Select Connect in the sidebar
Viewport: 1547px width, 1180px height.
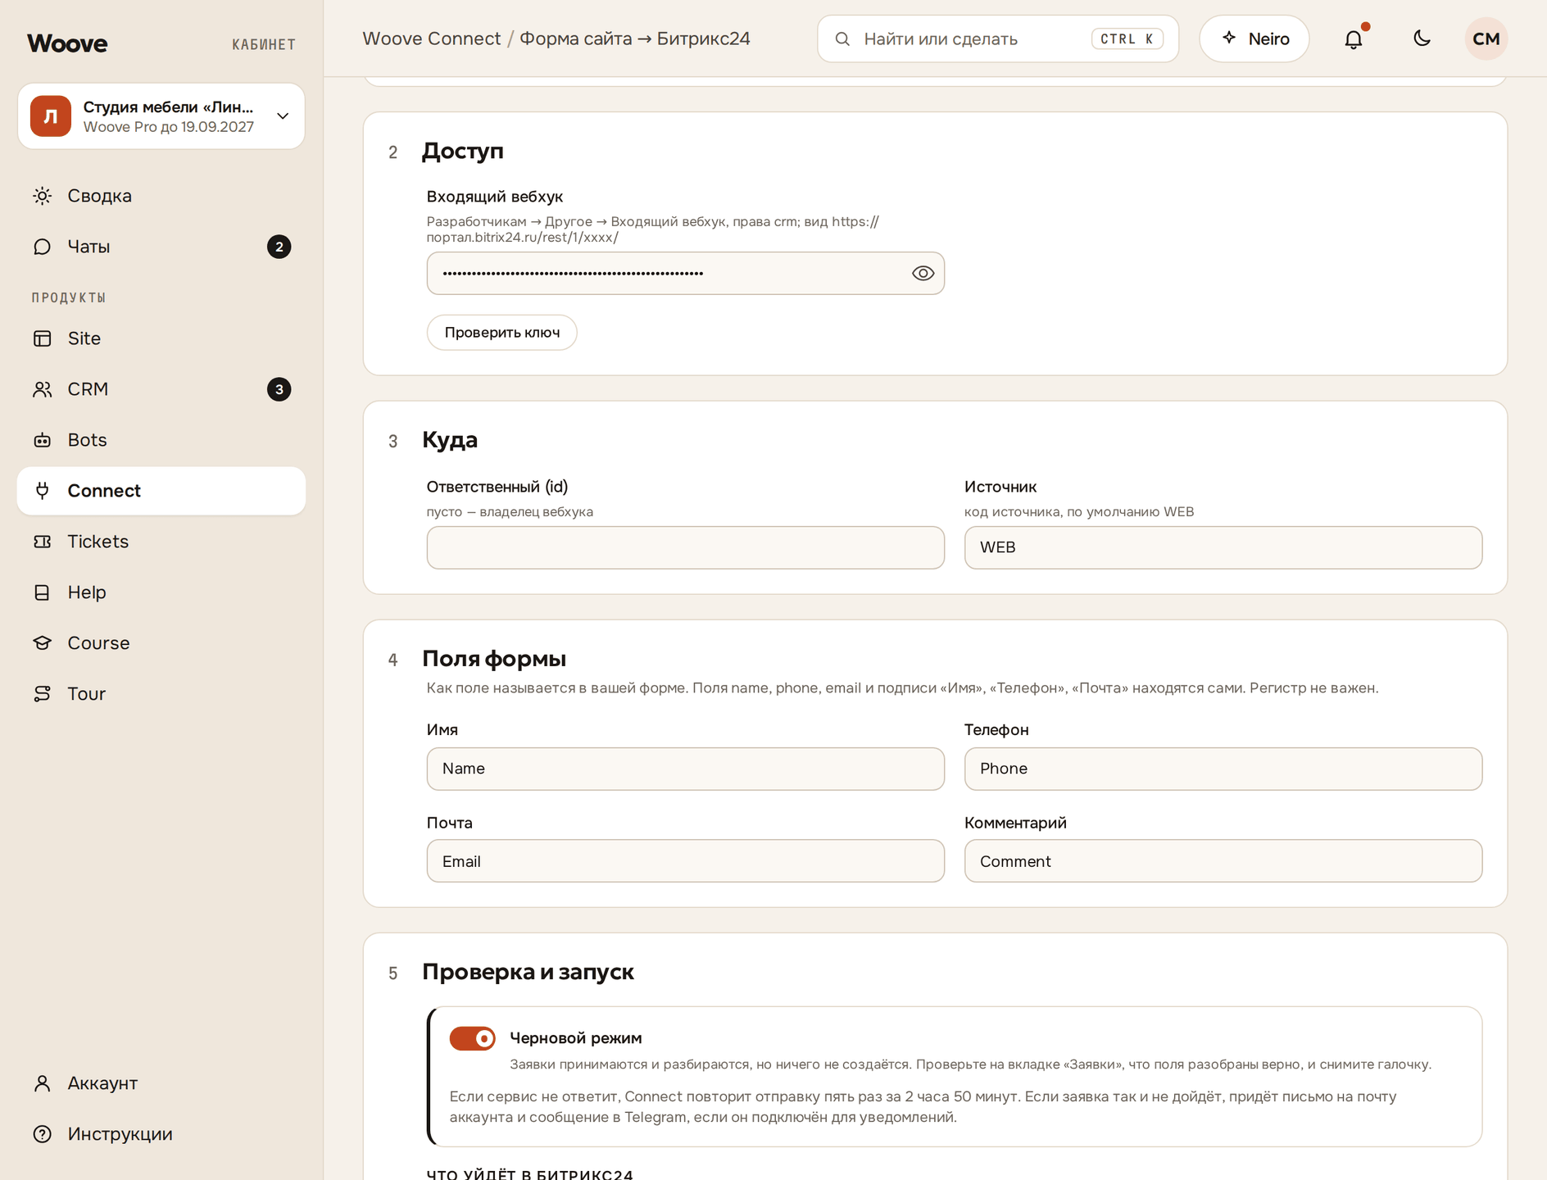(161, 491)
